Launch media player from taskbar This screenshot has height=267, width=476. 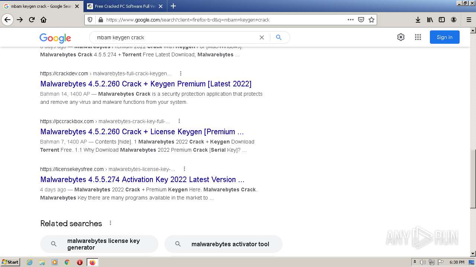tap(55, 262)
